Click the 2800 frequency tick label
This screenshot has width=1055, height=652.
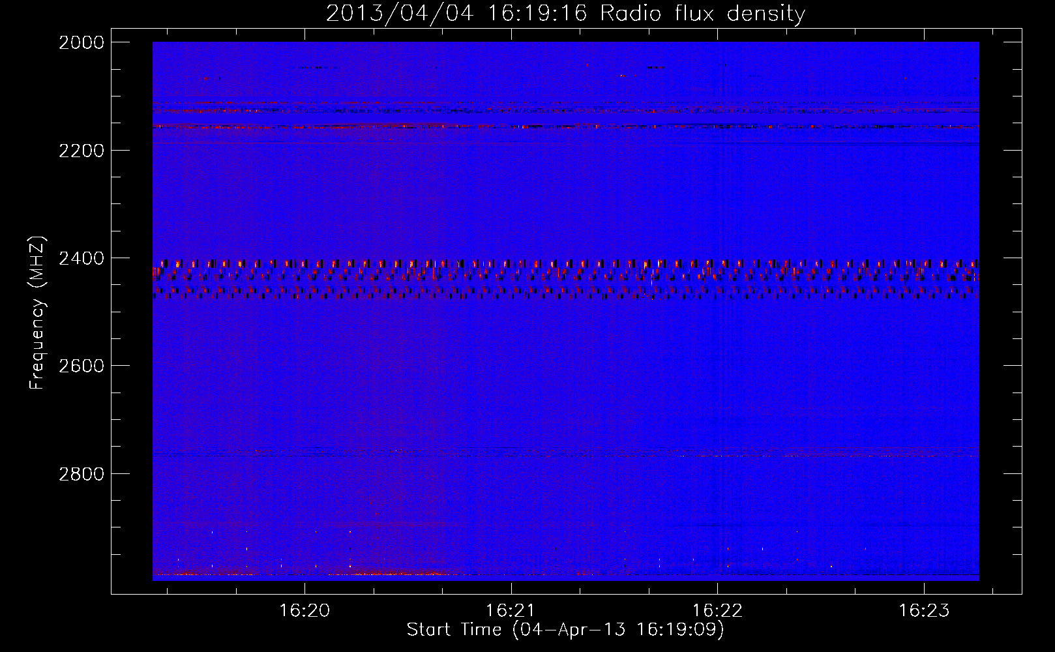(81, 473)
